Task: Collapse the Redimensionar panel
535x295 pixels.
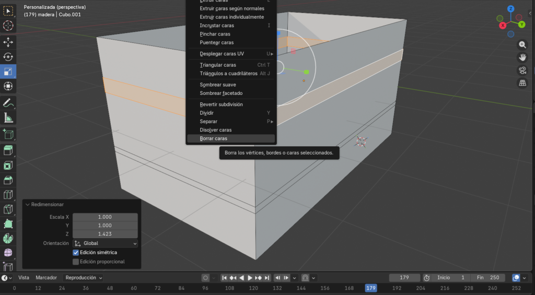Action: tap(28, 205)
